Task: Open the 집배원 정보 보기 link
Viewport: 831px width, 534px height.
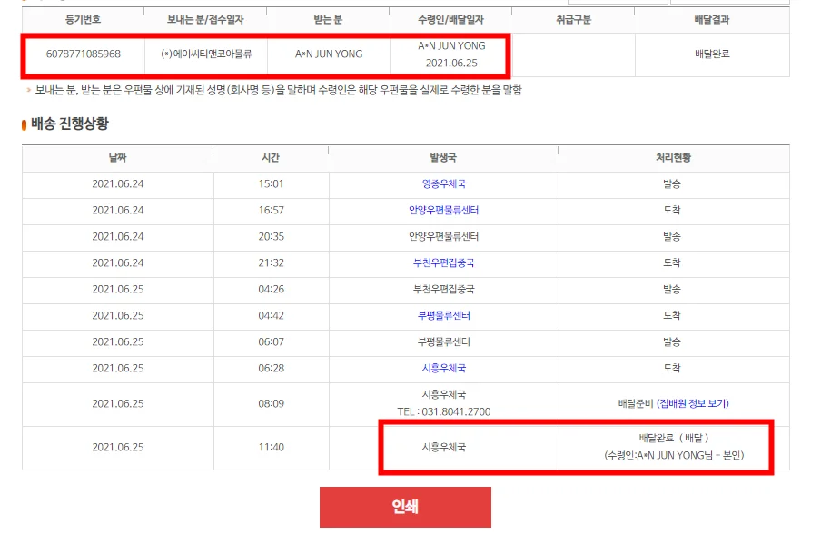Action: tap(693, 403)
